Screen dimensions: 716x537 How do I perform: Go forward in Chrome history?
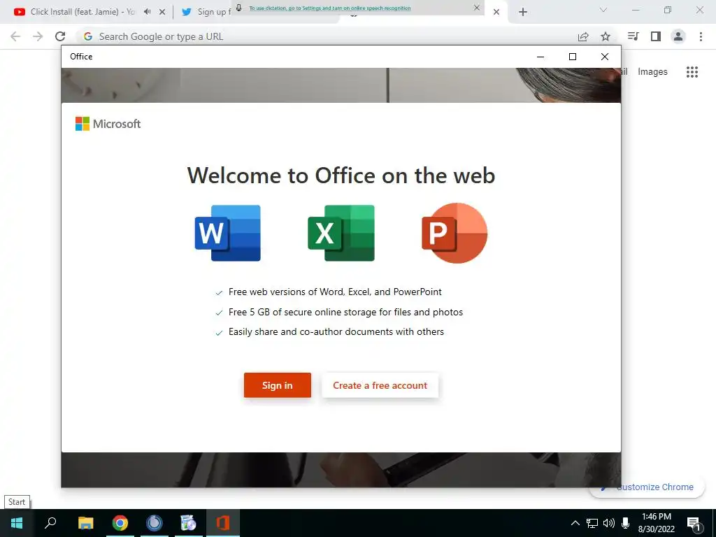(38, 36)
